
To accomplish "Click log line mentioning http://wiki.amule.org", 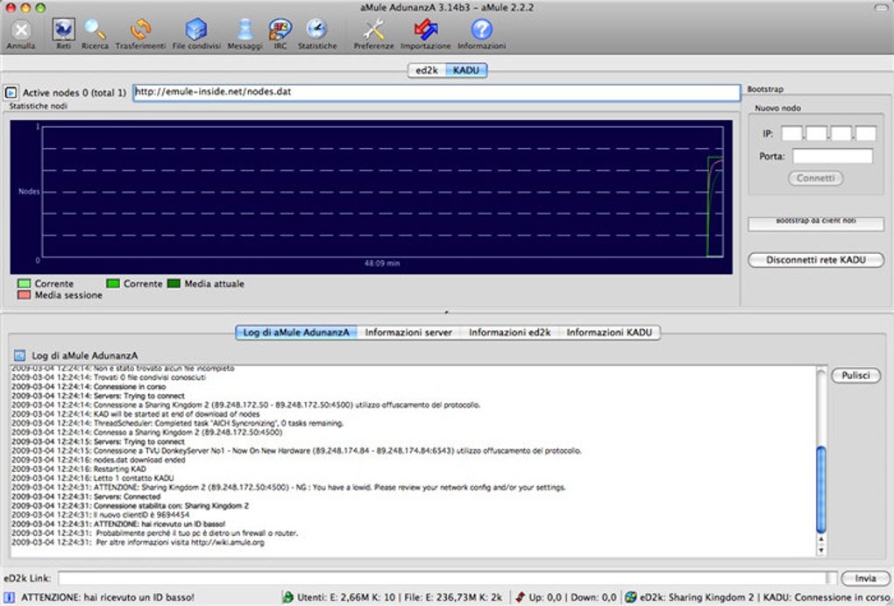I will click(138, 542).
